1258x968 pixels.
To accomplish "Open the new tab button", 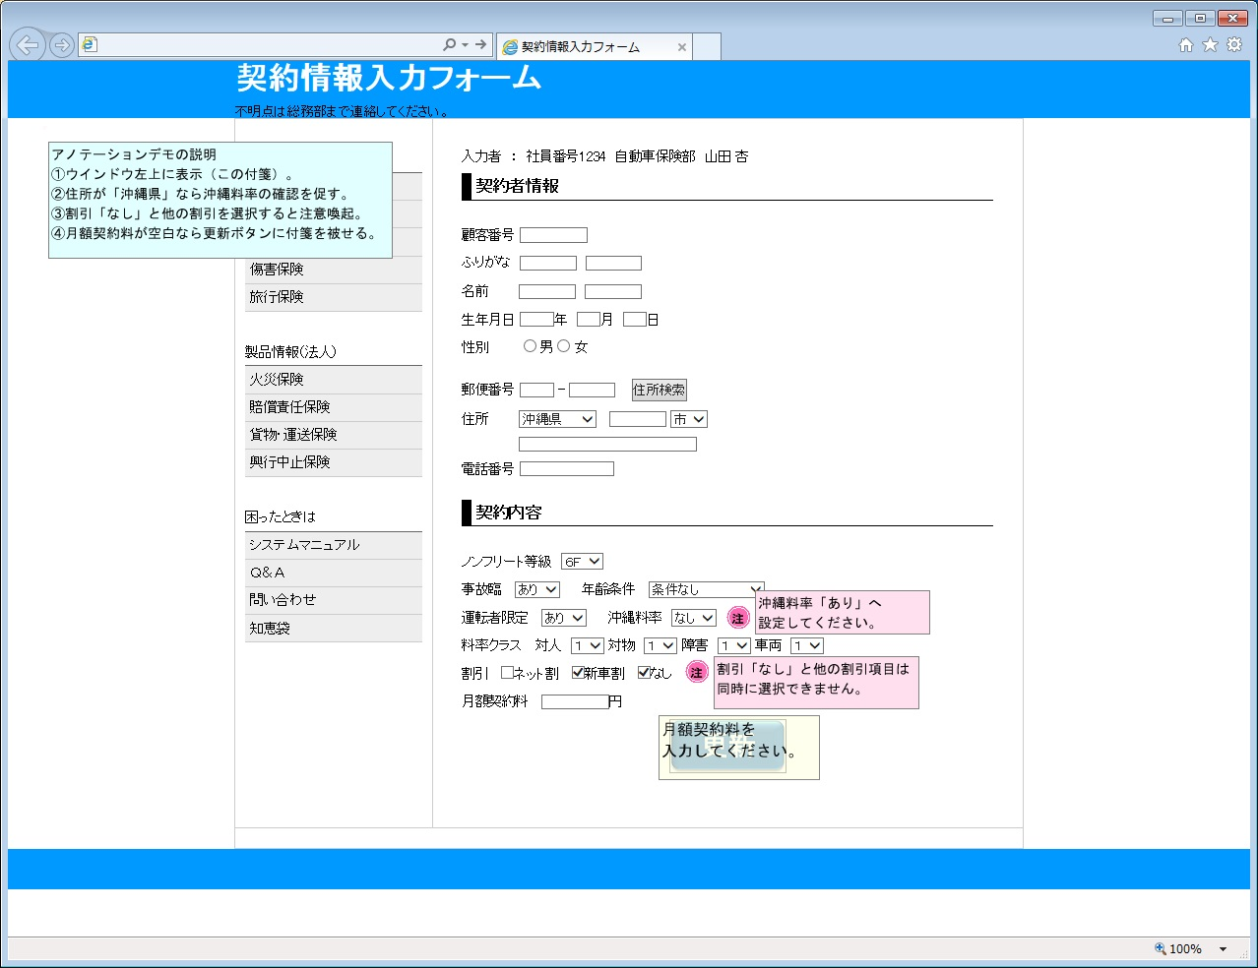I will tap(707, 47).
